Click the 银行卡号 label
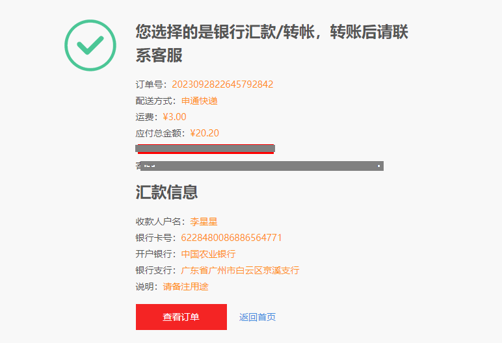Viewport: 502px width, 343px height. coord(154,238)
